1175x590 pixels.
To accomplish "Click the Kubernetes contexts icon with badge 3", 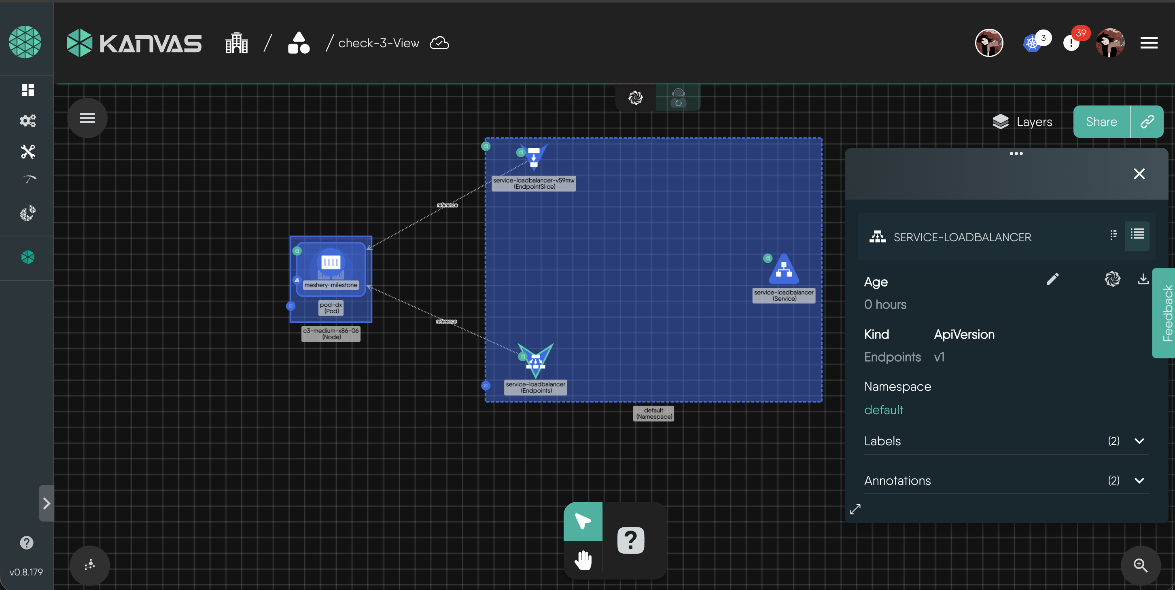I will tap(1032, 43).
